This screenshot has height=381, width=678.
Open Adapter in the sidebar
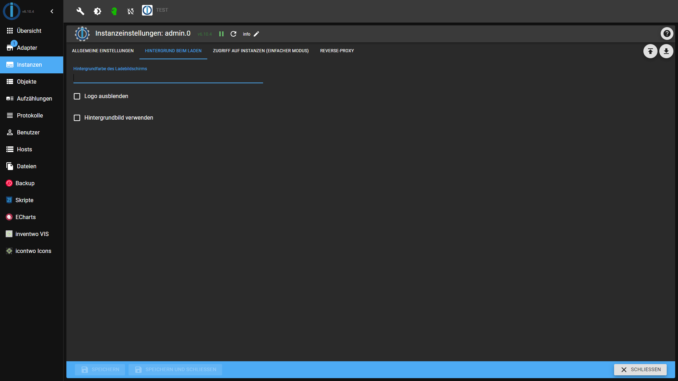31,48
